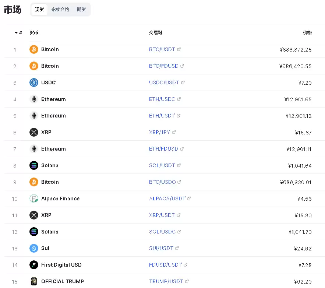This screenshot has width=325, height=288.
Task: Open the XRP/JPY trading pair link
Action: pyautogui.click(x=159, y=132)
